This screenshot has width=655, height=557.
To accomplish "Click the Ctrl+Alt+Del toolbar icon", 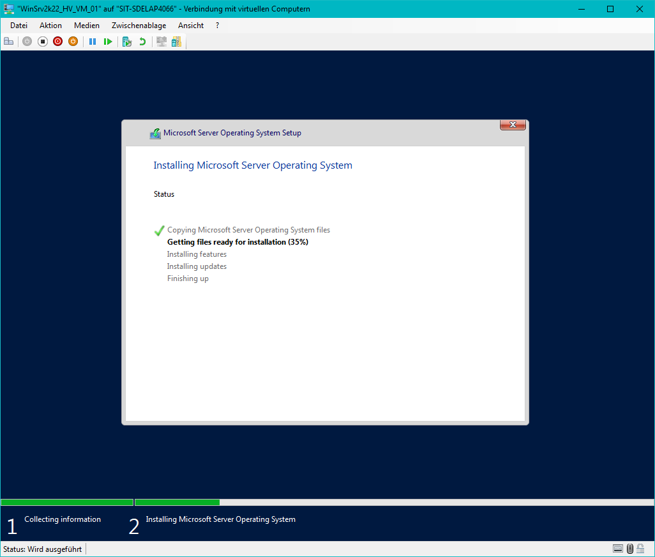I will [9, 42].
